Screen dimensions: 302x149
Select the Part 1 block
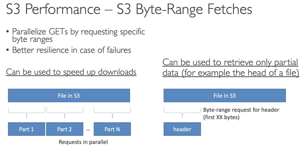coord(26,129)
